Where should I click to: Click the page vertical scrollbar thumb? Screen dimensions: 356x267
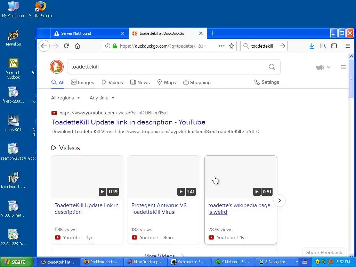(351, 79)
